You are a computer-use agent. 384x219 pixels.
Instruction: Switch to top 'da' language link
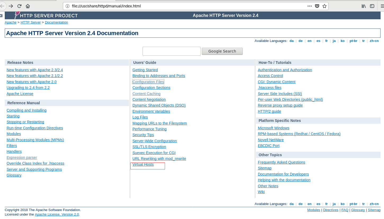coord(291,41)
